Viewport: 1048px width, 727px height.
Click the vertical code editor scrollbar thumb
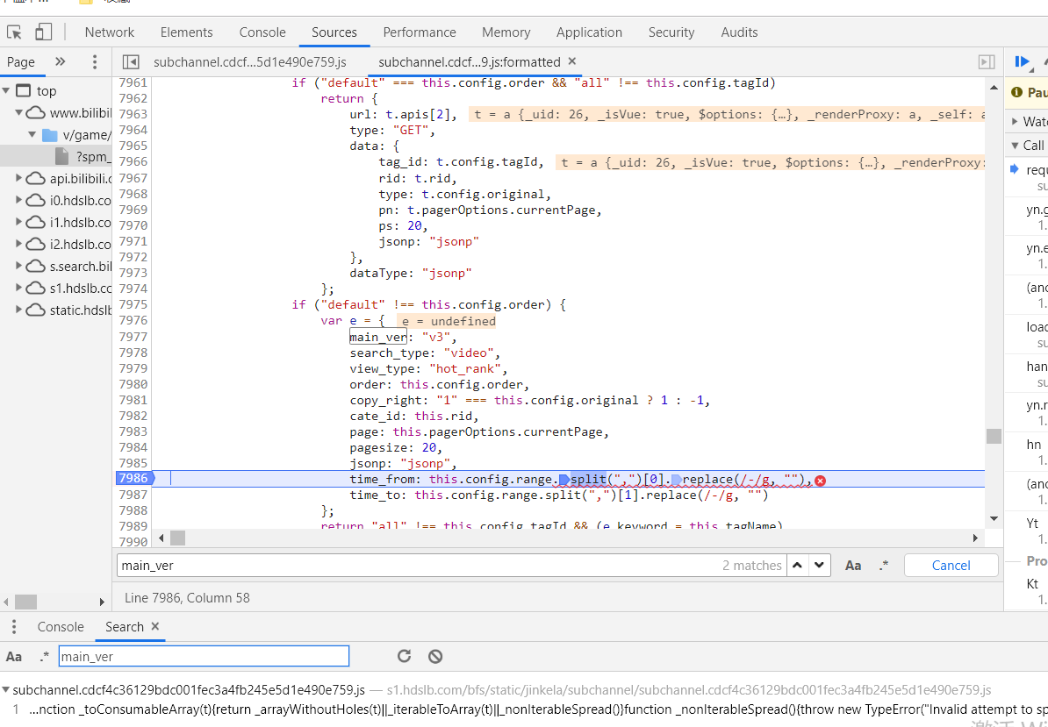tap(994, 436)
